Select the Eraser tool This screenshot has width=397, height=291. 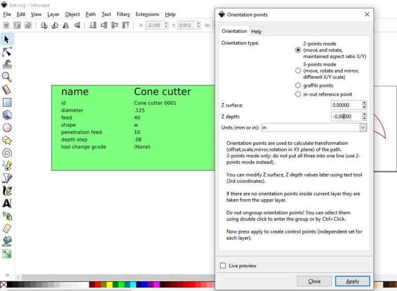(7, 228)
